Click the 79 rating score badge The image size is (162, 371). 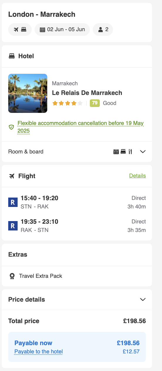(95, 103)
